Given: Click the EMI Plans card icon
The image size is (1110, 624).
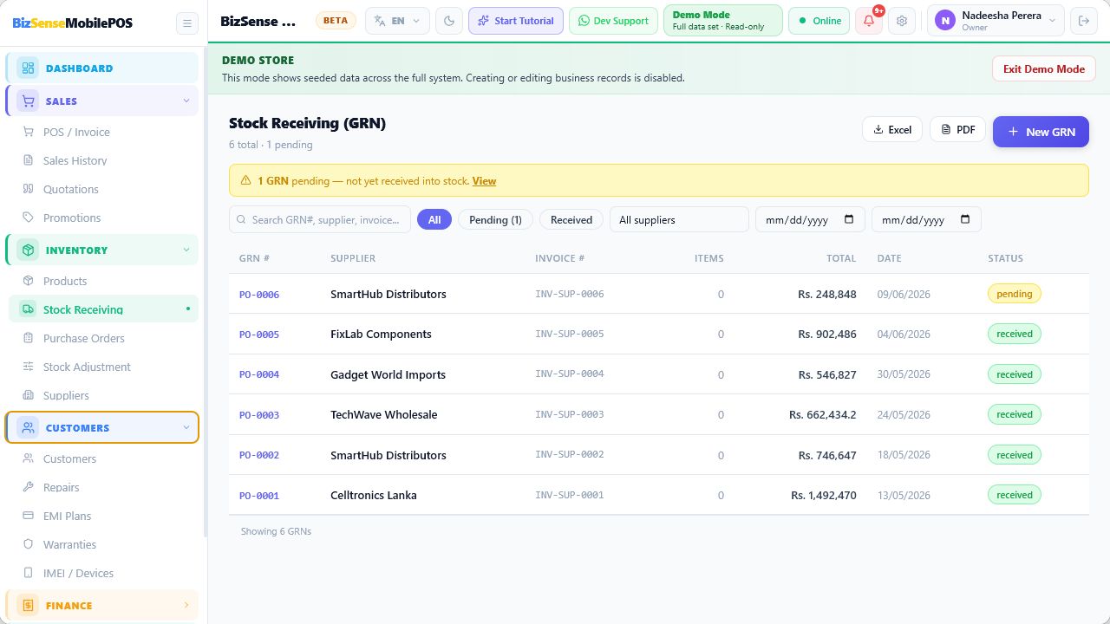Looking at the screenshot, I should tap(28, 517).
